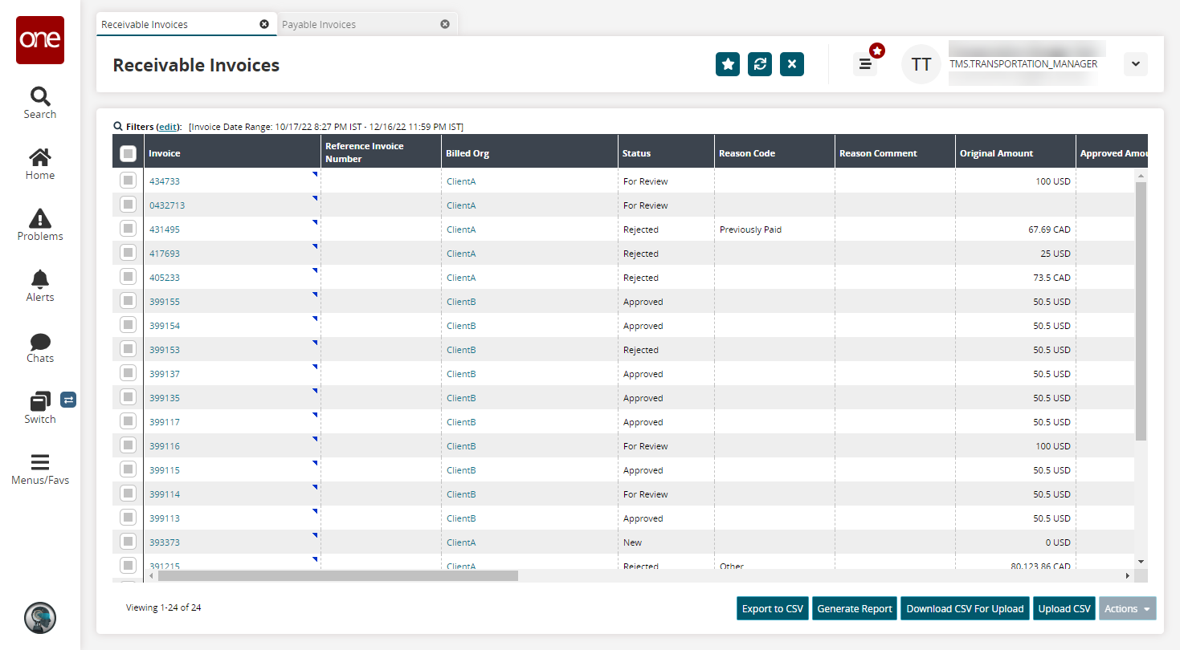Select the Receivable Invoices tab
This screenshot has height=650, width=1180.
click(x=145, y=25)
